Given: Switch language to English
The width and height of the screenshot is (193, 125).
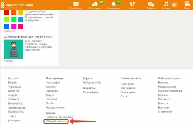Looking at the screenshot, I should click(x=13, y=83).
